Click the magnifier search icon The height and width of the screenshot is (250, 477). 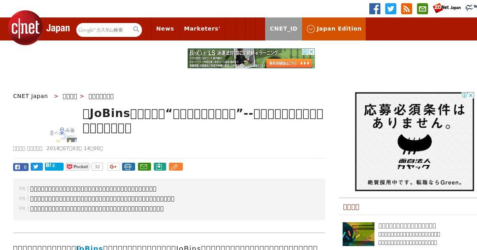(136, 29)
